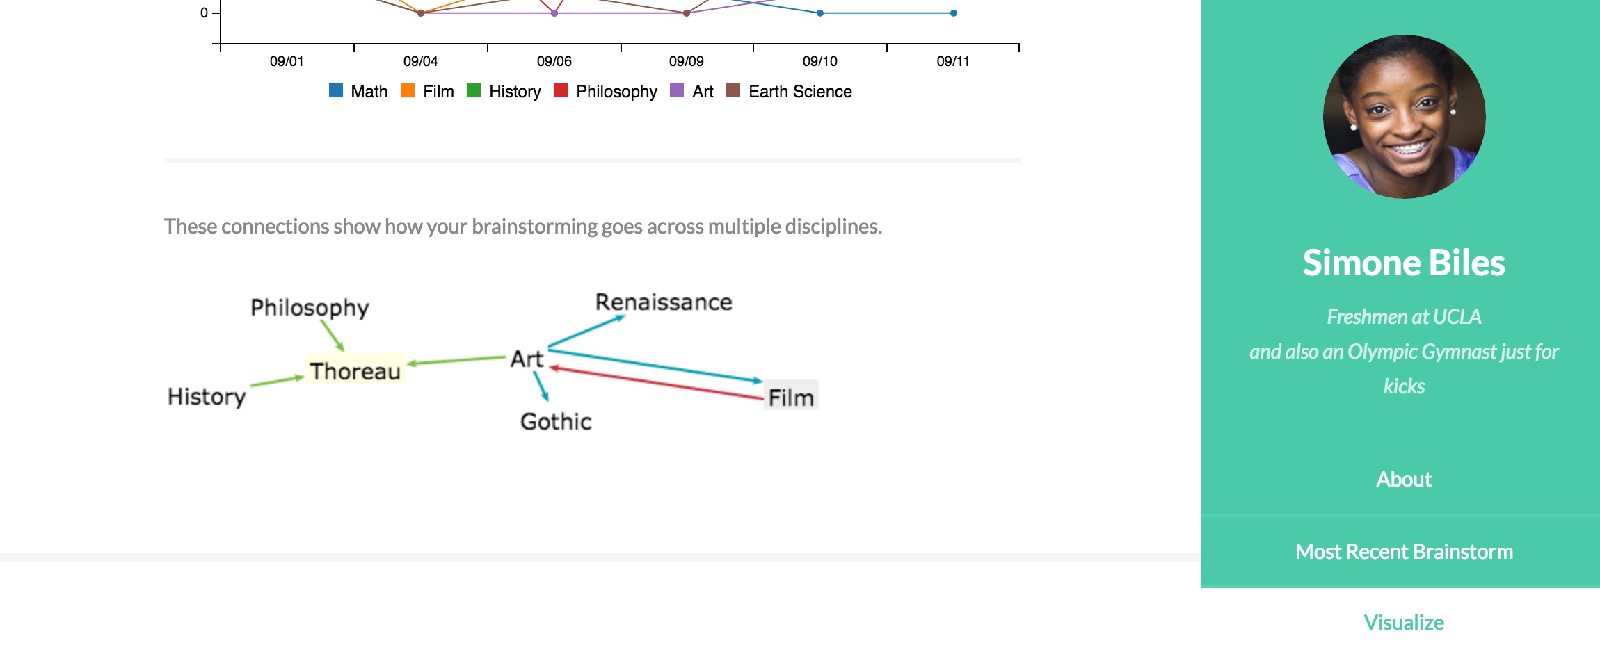Select the History node in graph
Viewport: 1600px width, 645px height.
pos(207,396)
